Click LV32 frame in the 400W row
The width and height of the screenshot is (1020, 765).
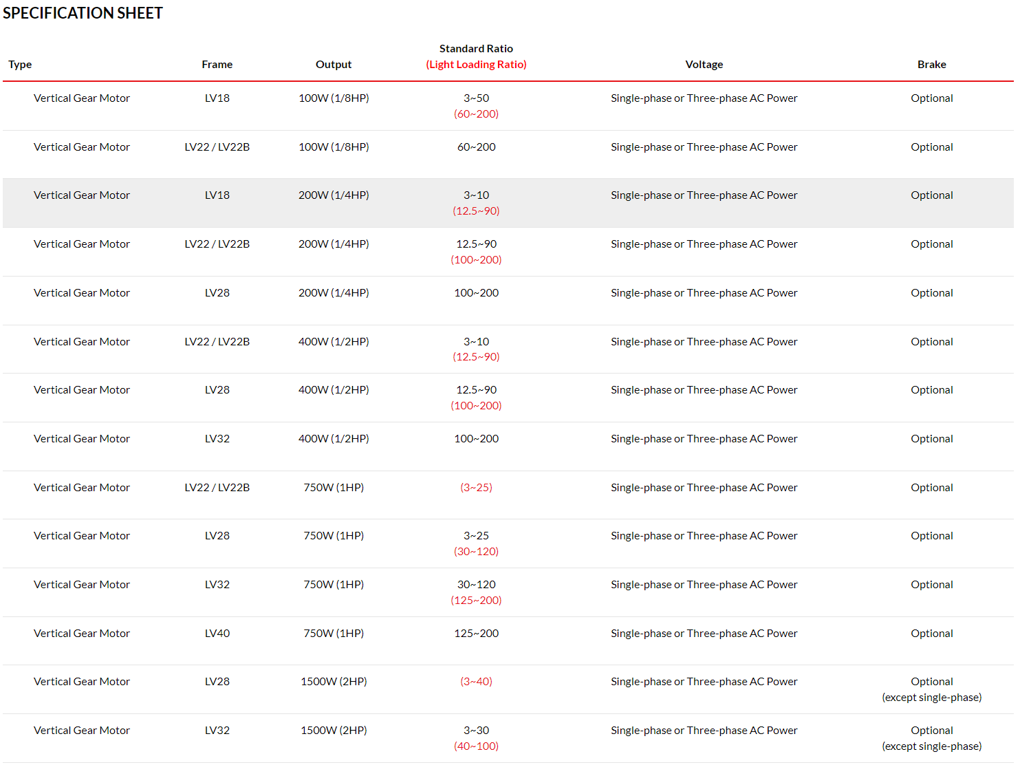217,439
